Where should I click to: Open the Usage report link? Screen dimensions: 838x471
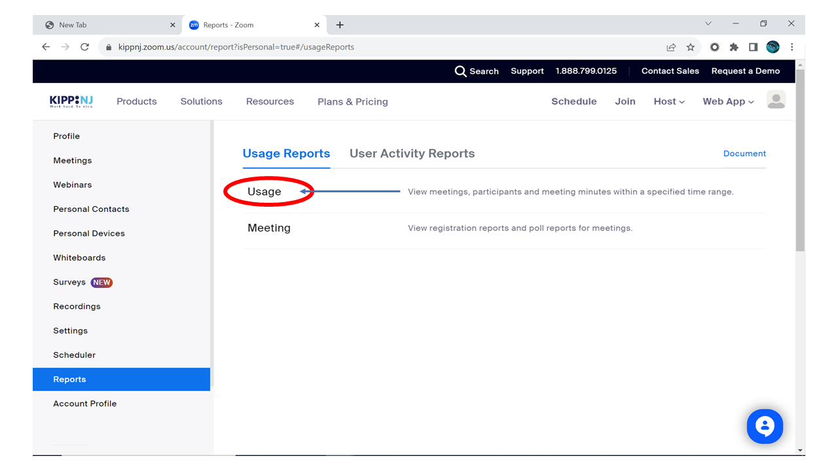tap(264, 192)
